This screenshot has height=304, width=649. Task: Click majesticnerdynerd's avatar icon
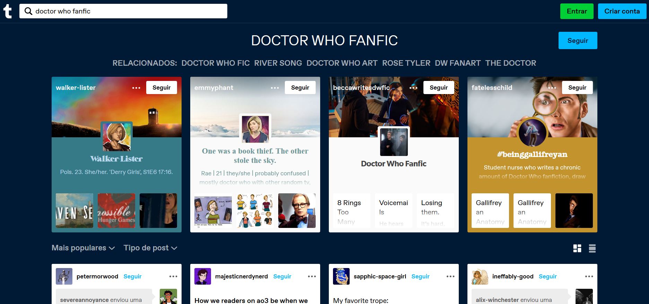tap(203, 276)
